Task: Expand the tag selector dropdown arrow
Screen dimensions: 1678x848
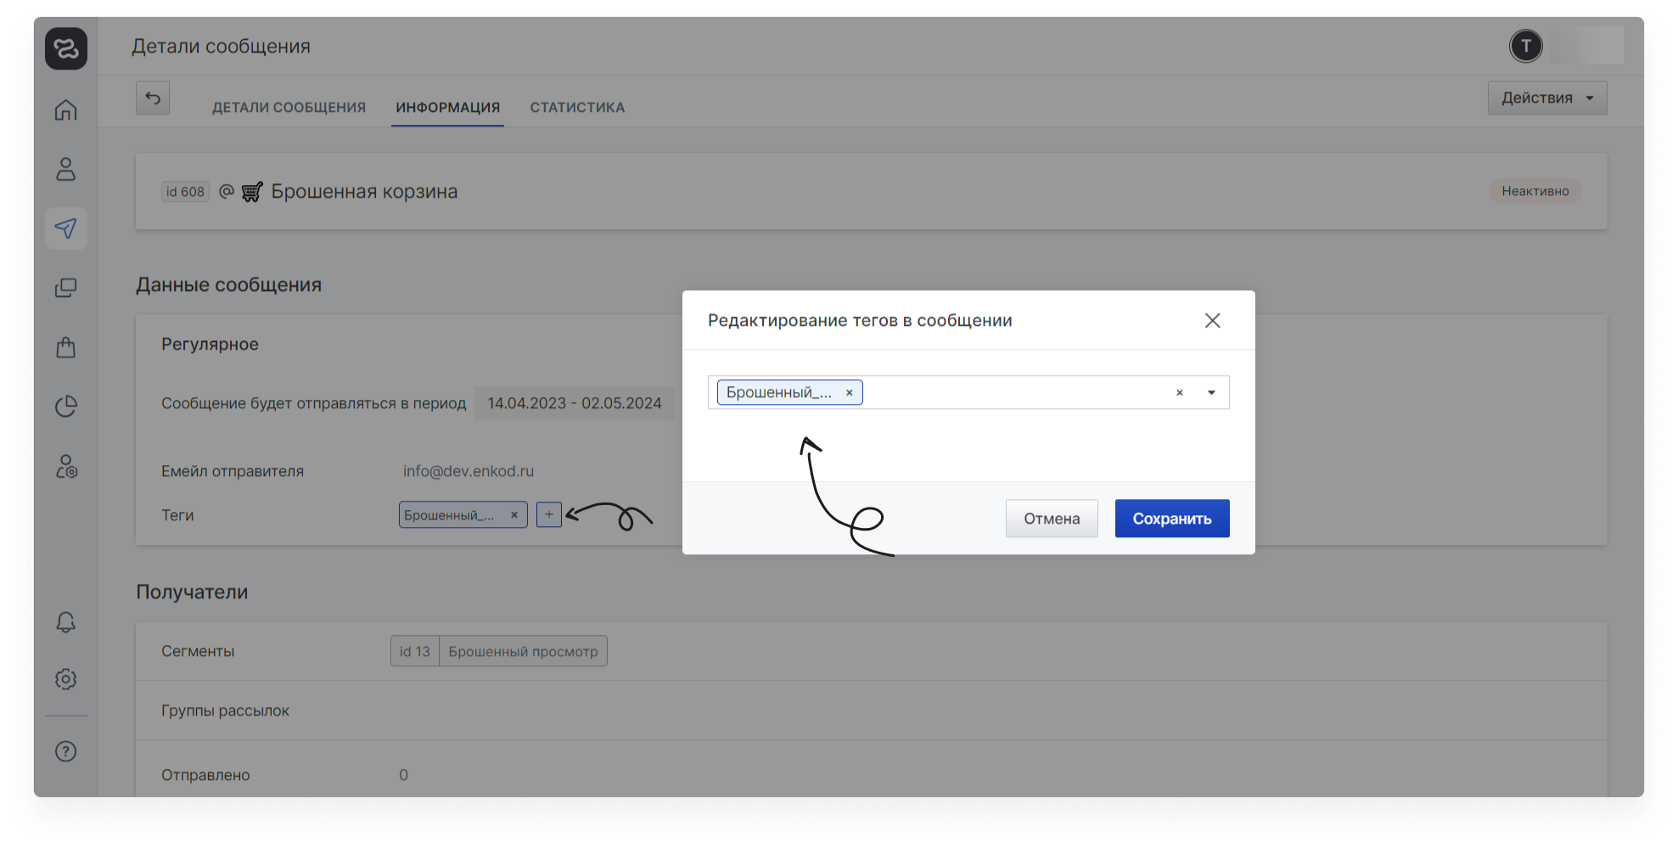Action: [x=1211, y=392]
